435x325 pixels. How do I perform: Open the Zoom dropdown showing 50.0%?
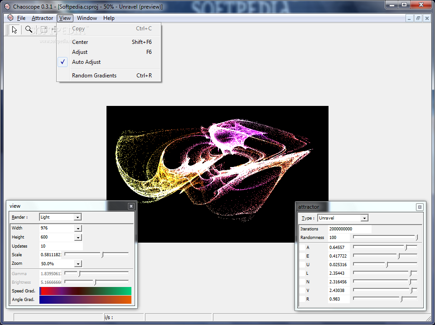click(x=78, y=264)
